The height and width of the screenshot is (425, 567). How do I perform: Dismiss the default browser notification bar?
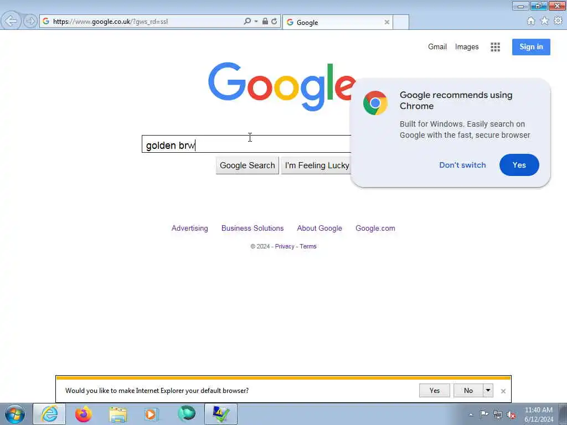tap(503, 391)
